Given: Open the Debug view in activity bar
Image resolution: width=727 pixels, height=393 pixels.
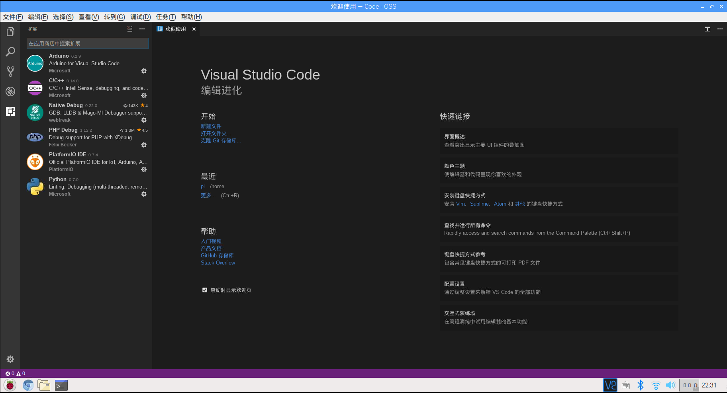Looking at the screenshot, I should 10,91.
